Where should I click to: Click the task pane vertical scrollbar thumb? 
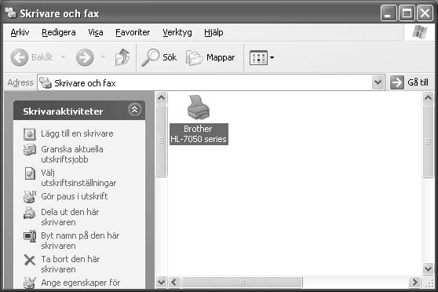pos(161,141)
